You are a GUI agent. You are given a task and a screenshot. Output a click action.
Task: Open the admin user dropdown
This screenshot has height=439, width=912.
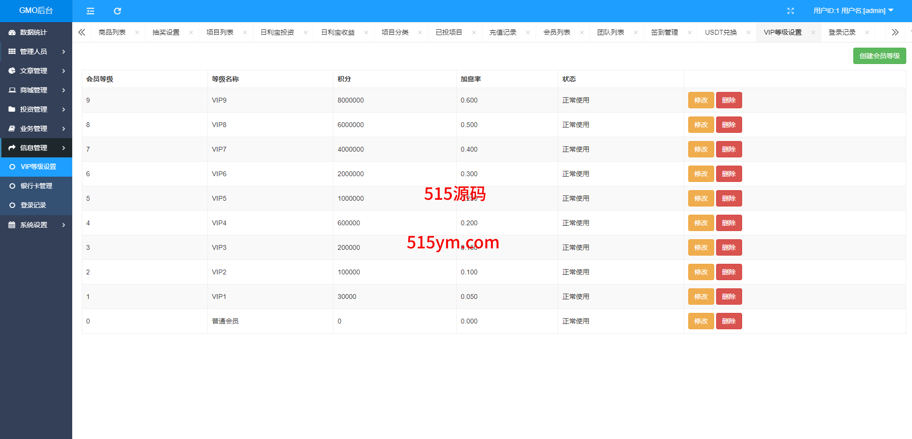tap(853, 11)
